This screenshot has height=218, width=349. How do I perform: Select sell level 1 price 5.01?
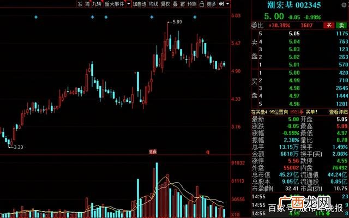coord(294,65)
